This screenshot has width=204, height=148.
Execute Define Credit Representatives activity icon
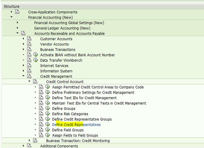click(x=47, y=124)
